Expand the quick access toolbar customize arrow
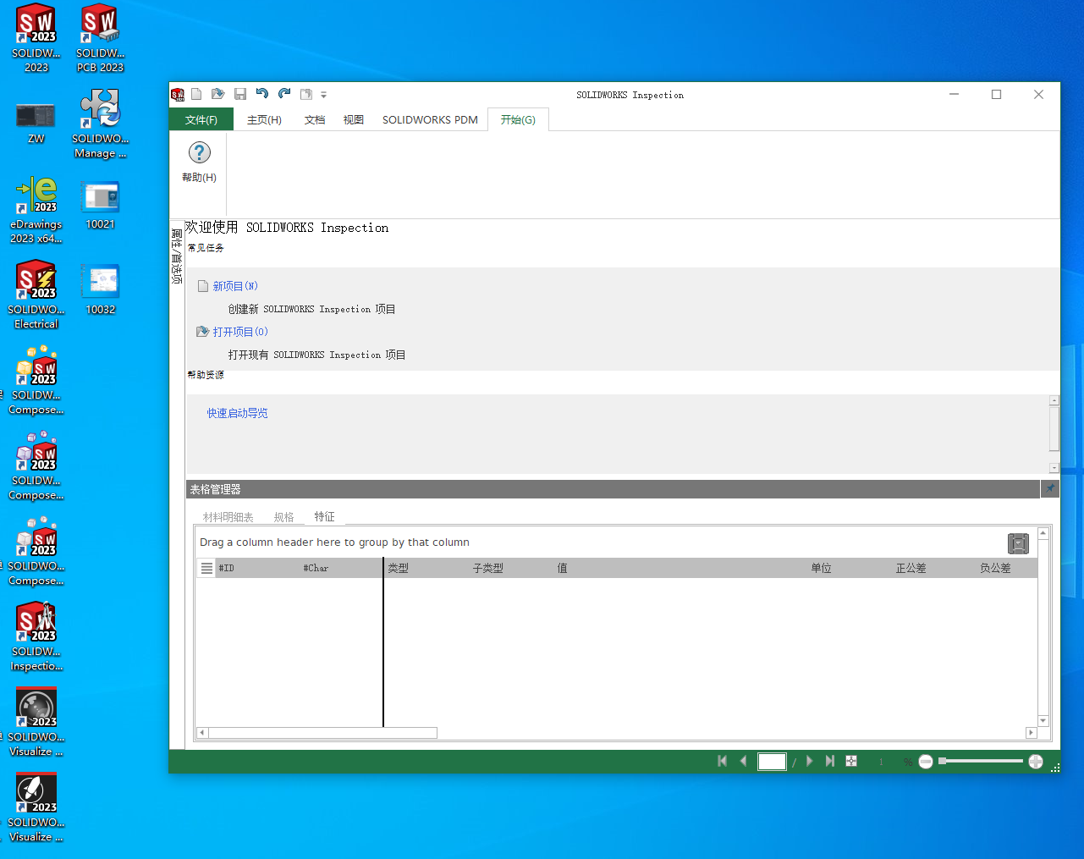 [323, 95]
